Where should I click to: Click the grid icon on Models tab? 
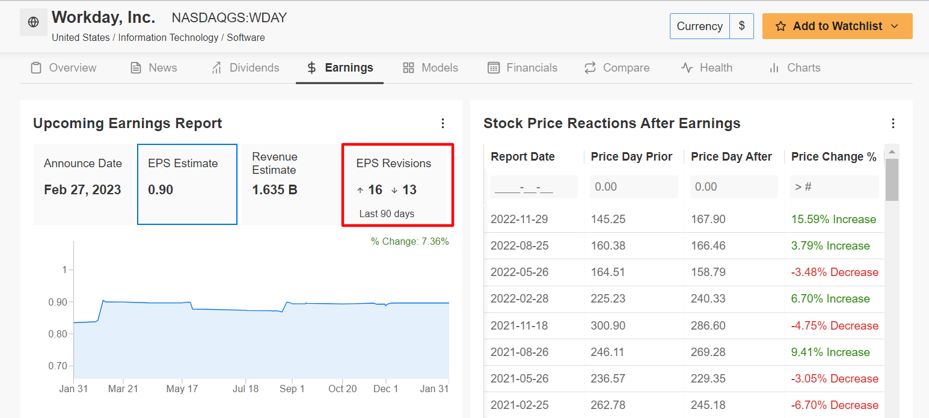coord(408,68)
